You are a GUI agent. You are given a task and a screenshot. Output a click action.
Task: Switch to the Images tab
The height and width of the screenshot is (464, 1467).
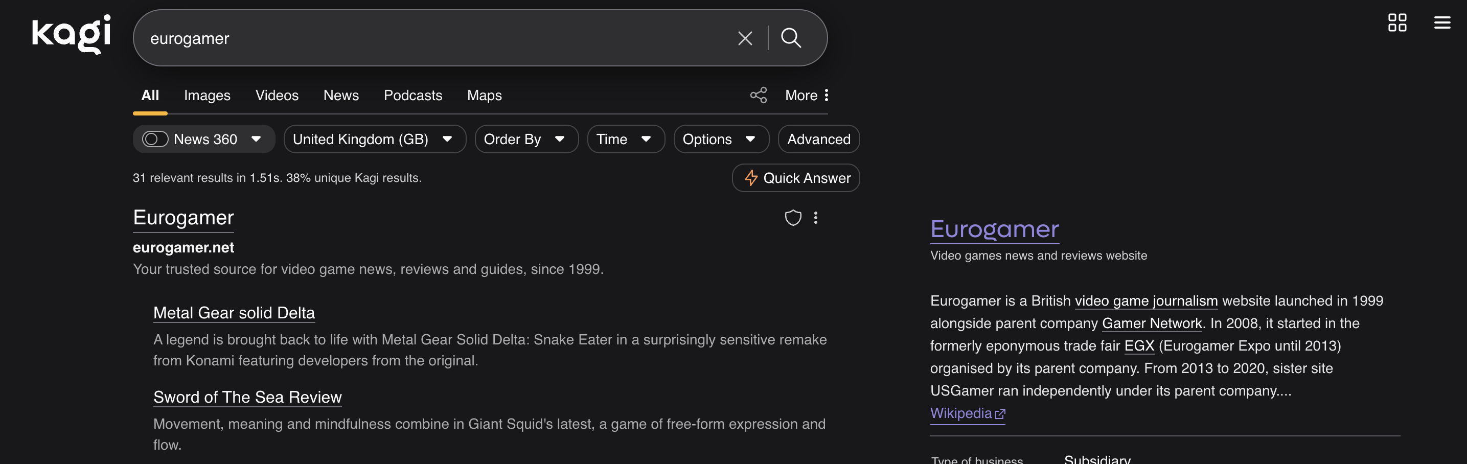(207, 95)
